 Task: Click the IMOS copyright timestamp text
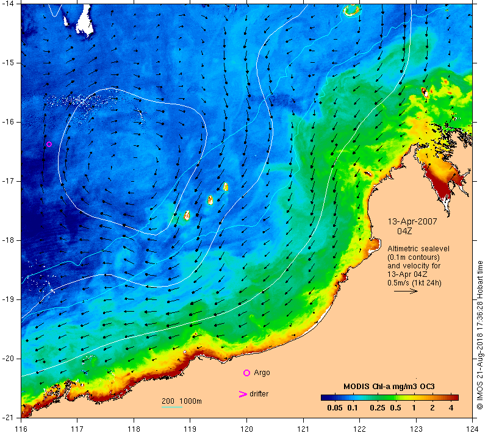[479, 335]
